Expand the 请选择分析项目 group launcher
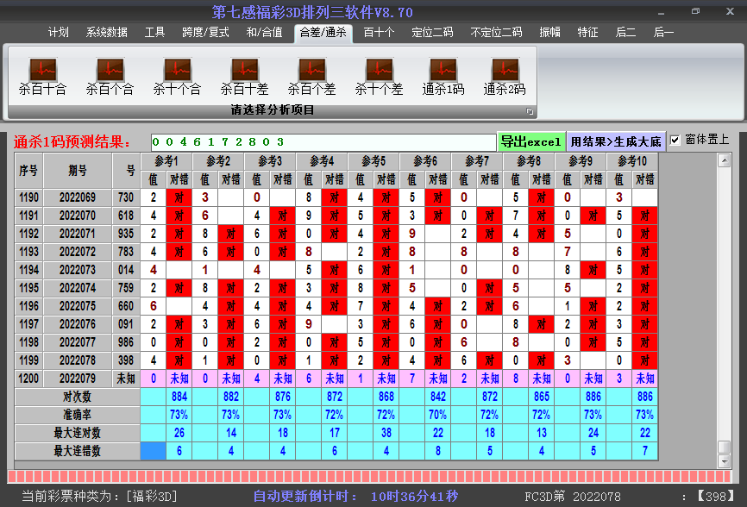 coord(530,111)
